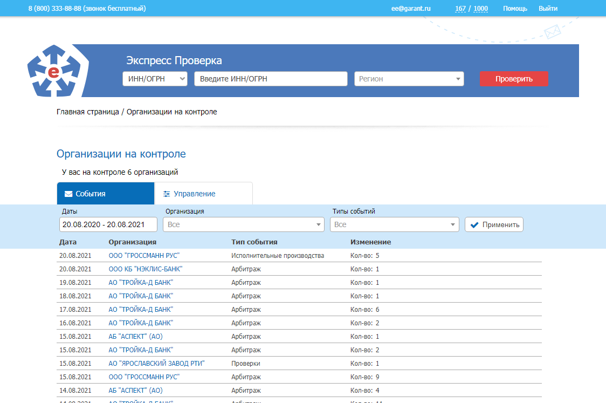Open the Помощь help link
606x403 pixels.
[x=515, y=9]
